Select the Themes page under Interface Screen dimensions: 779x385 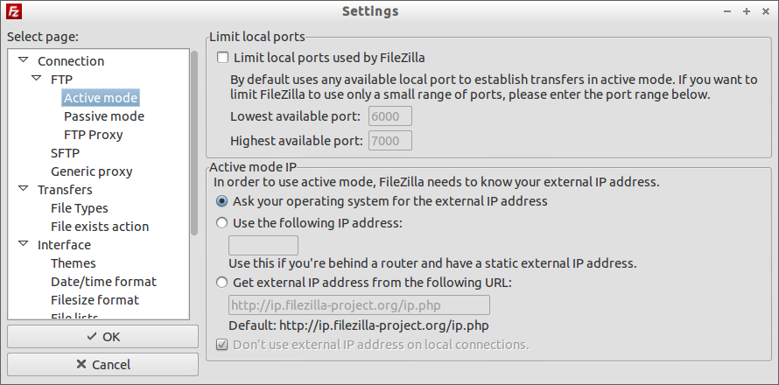pyautogui.click(x=73, y=263)
